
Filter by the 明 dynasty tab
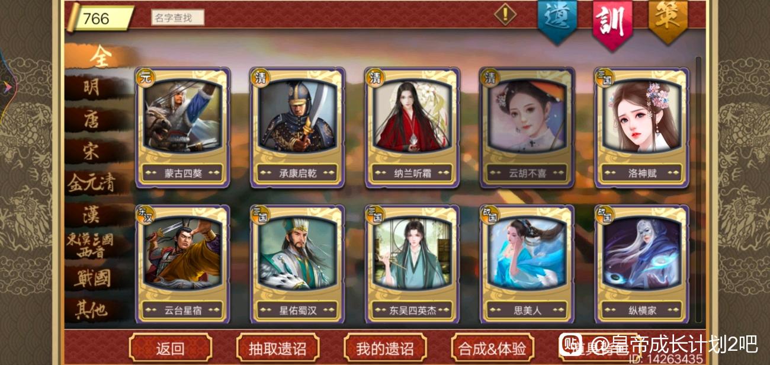coord(92,88)
